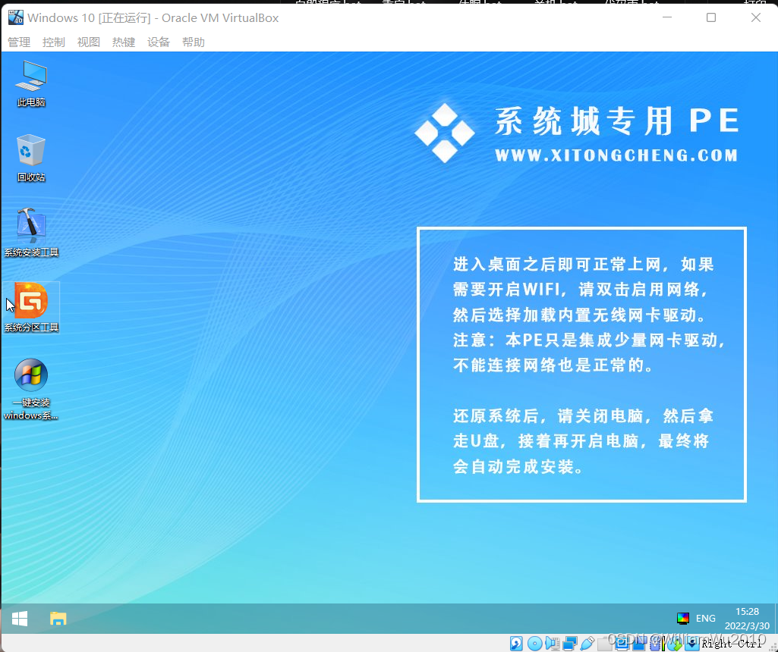This screenshot has height=652, width=778.
Task: Select the 系统分区工具 DiskGenius icon
Action: [x=31, y=307]
